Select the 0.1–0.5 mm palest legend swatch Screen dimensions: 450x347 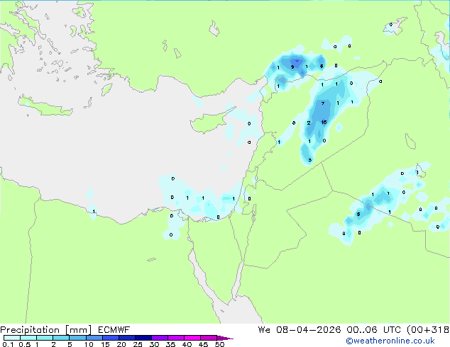point(11,338)
